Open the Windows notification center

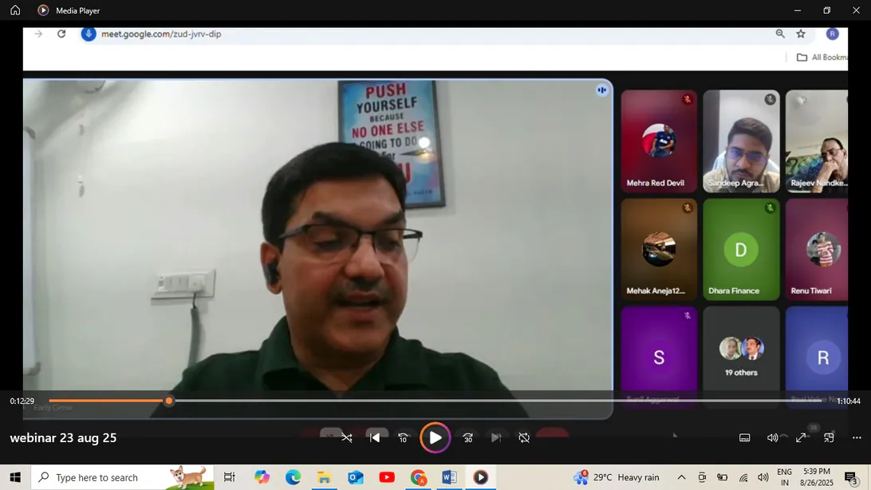coord(850,477)
